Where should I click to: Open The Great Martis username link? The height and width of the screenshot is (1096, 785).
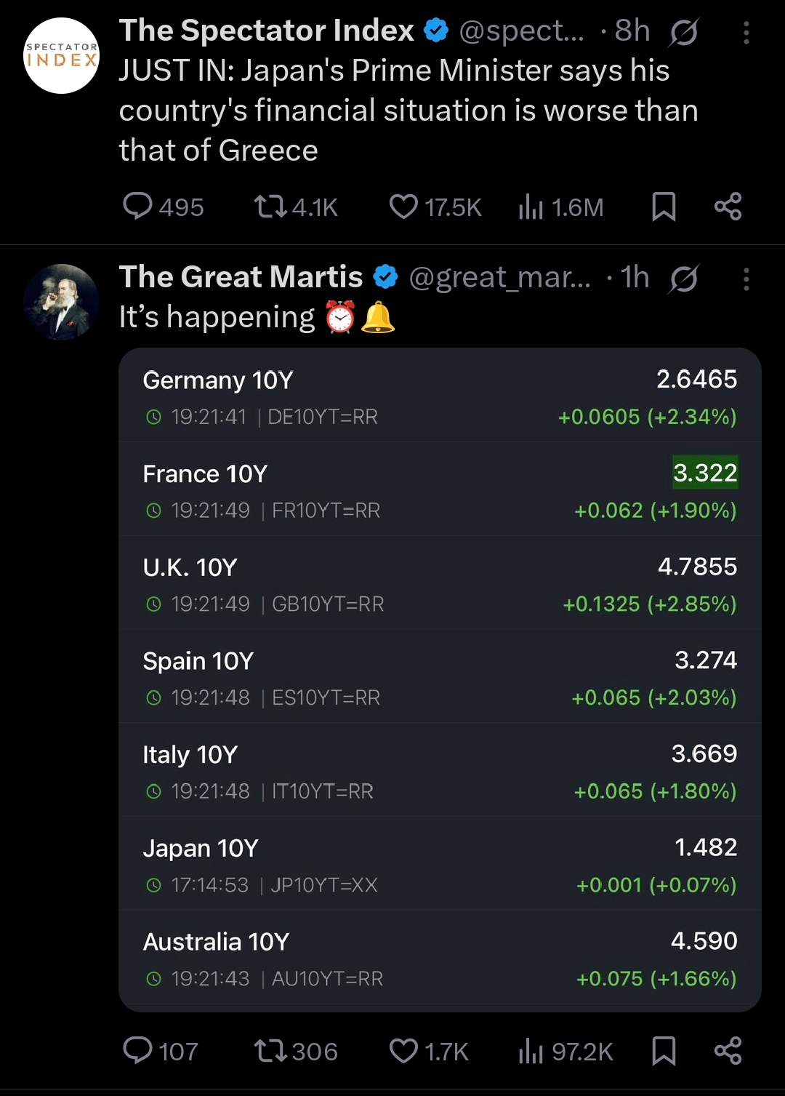[499, 277]
